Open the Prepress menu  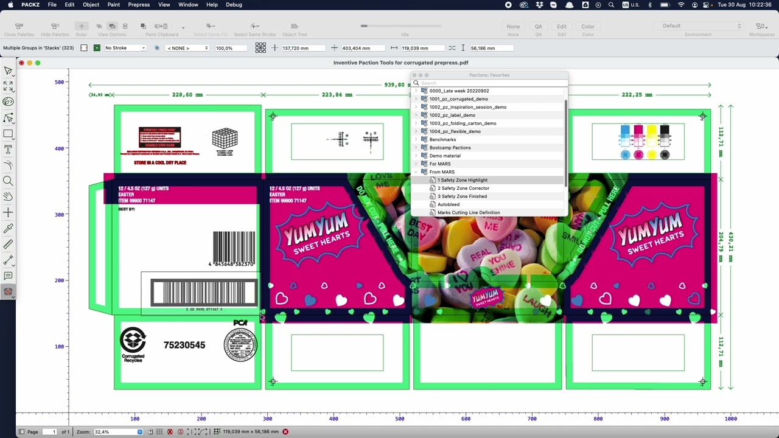[139, 5]
